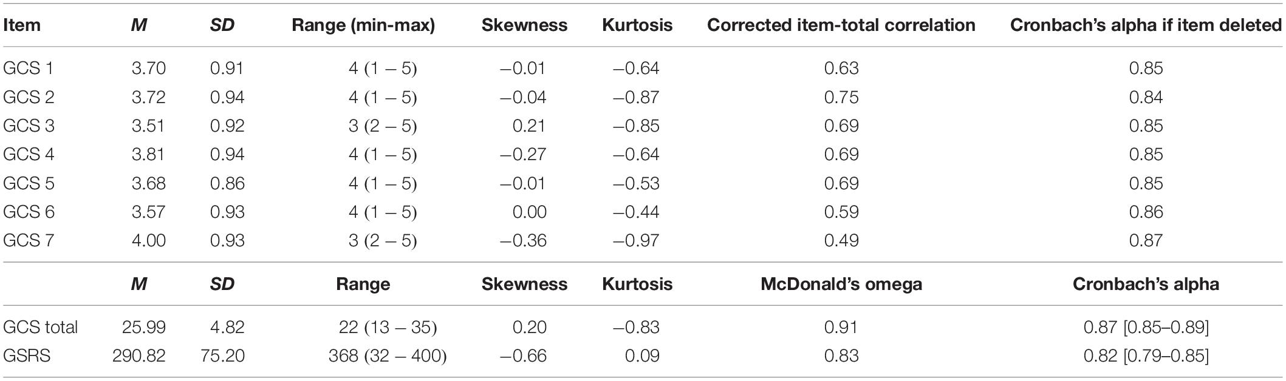The height and width of the screenshot is (381, 1286).
Task: Select the GCS total row label
Action: coord(41,328)
